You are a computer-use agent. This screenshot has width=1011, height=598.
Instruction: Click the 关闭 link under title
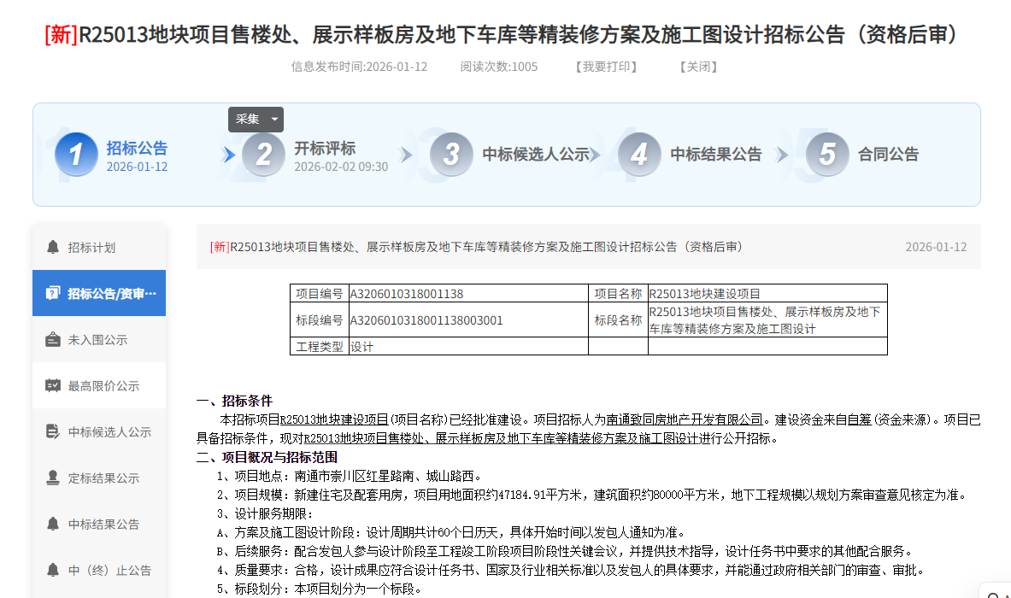tap(698, 67)
